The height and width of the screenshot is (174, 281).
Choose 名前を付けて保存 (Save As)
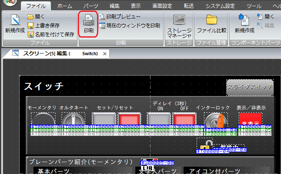[x=51, y=34]
